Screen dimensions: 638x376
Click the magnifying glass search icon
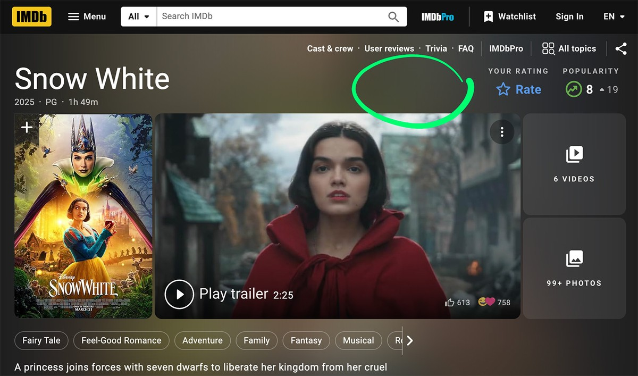pyautogui.click(x=393, y=16)
